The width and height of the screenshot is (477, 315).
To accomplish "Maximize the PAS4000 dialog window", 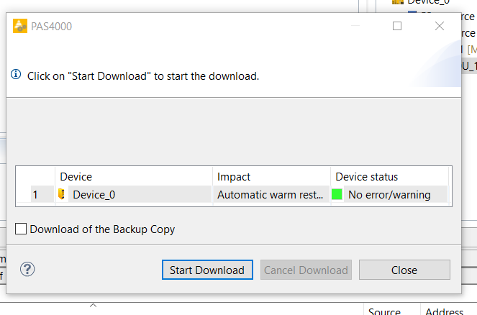I will pos(397,26).
